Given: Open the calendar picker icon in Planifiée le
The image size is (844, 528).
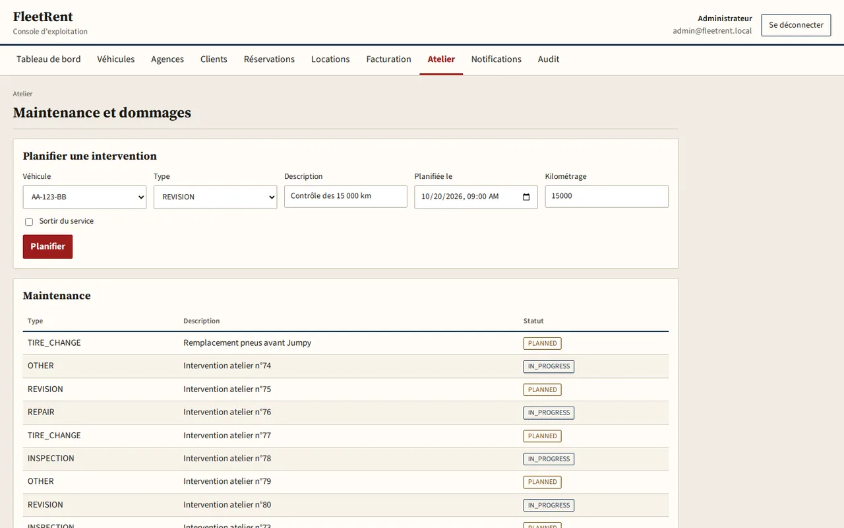Looking at the screenshot, I should (526, 197).
